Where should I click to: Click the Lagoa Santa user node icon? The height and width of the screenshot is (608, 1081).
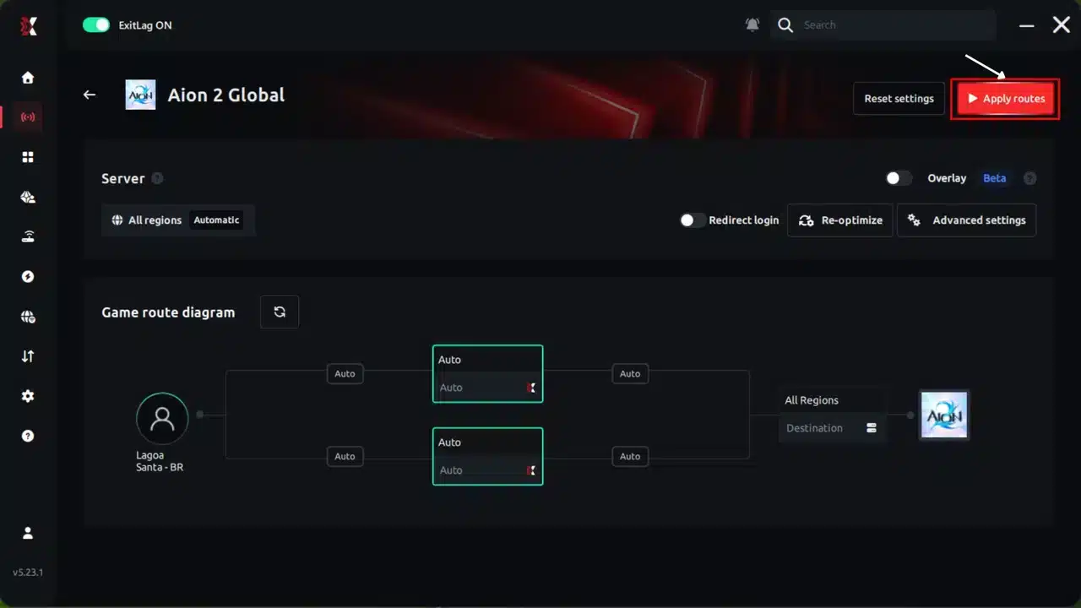click(x=162, y=418)
